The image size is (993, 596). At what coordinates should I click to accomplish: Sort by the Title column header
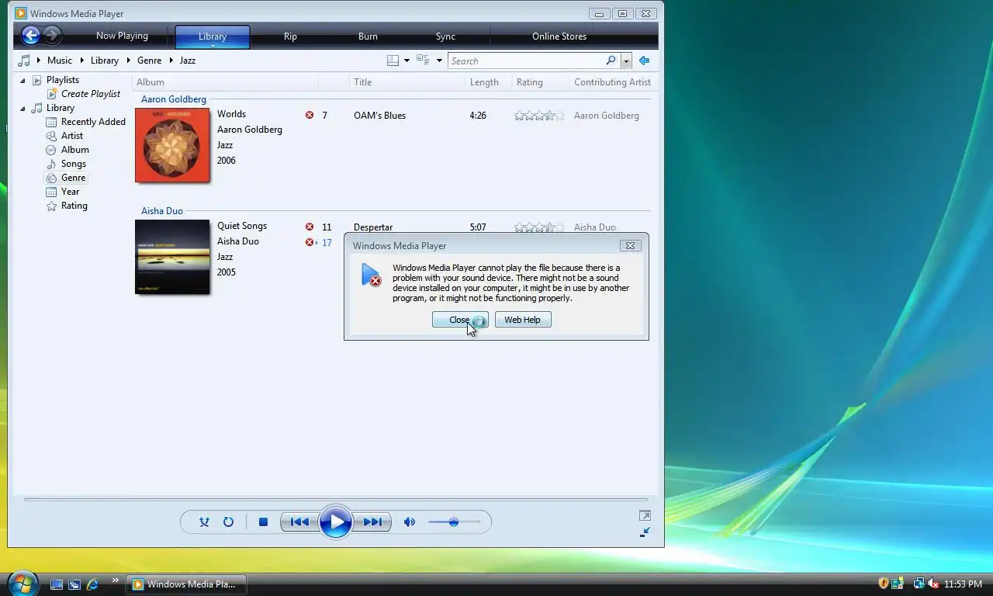(408, 82)
